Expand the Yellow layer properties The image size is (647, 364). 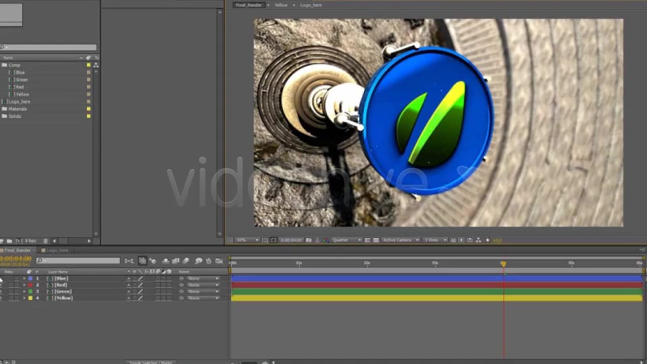(24, 298)
